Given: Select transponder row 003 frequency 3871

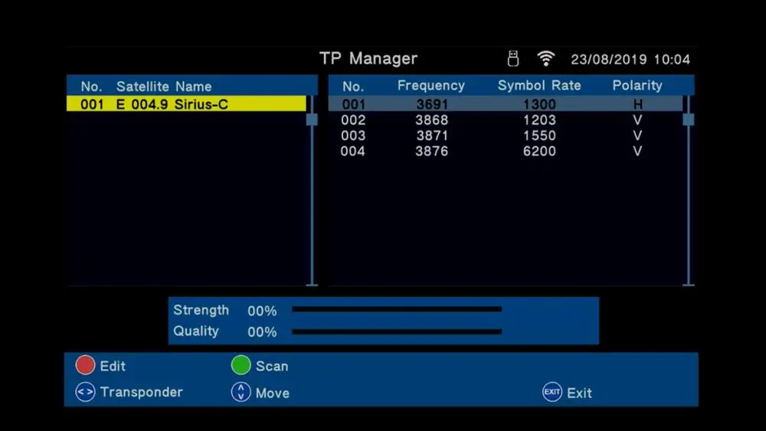Looking at the screenshot, I should 506,136.
